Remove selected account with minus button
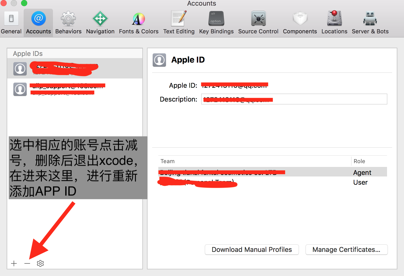404x276 pixels. (27, 263)
